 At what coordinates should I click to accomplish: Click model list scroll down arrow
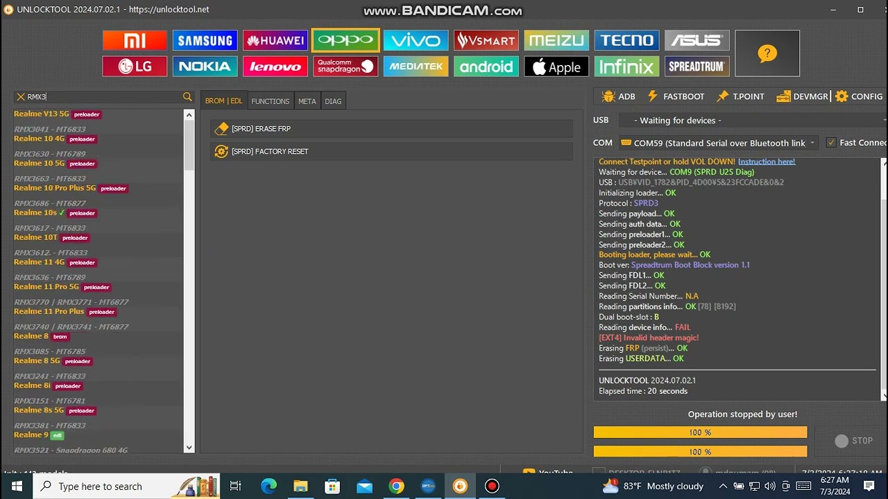click(189, 448)
